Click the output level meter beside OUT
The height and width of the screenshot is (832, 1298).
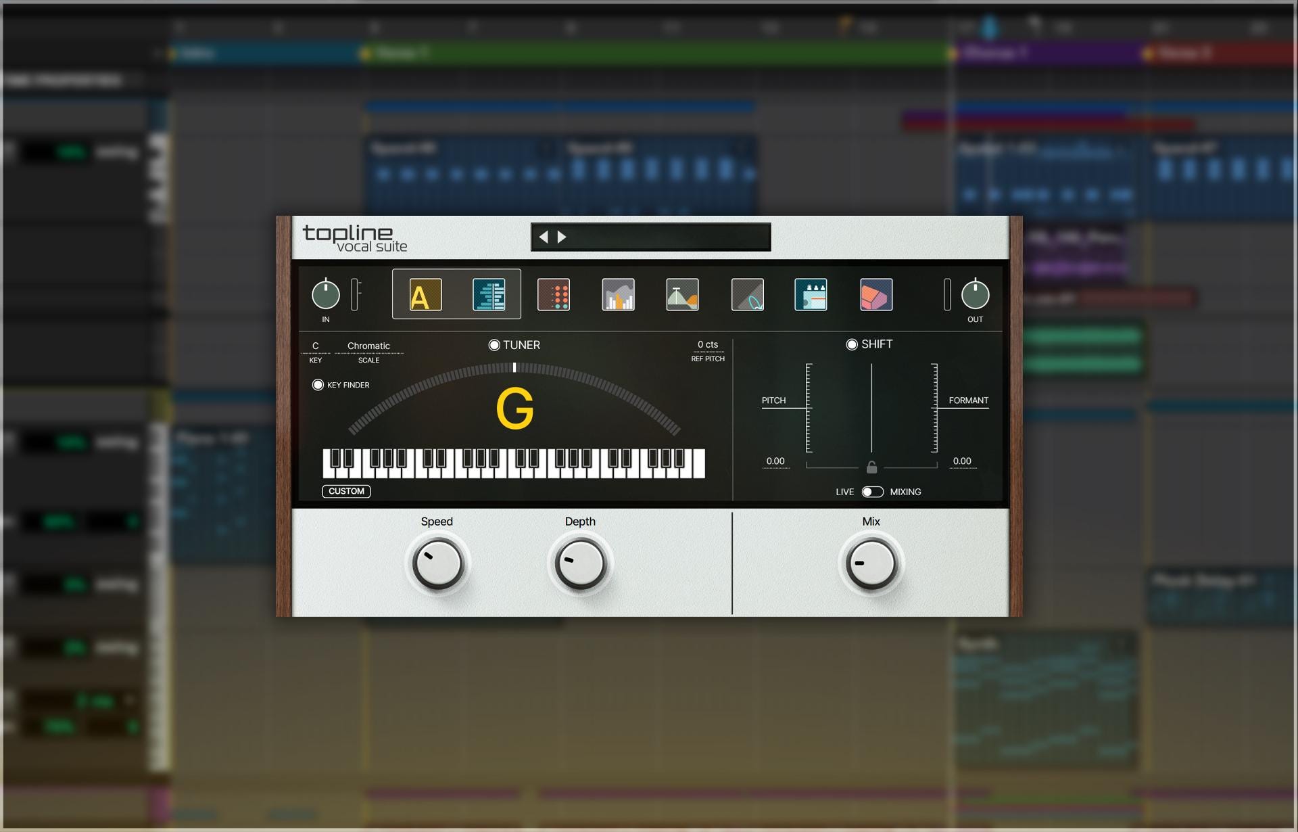coord(947,294)
